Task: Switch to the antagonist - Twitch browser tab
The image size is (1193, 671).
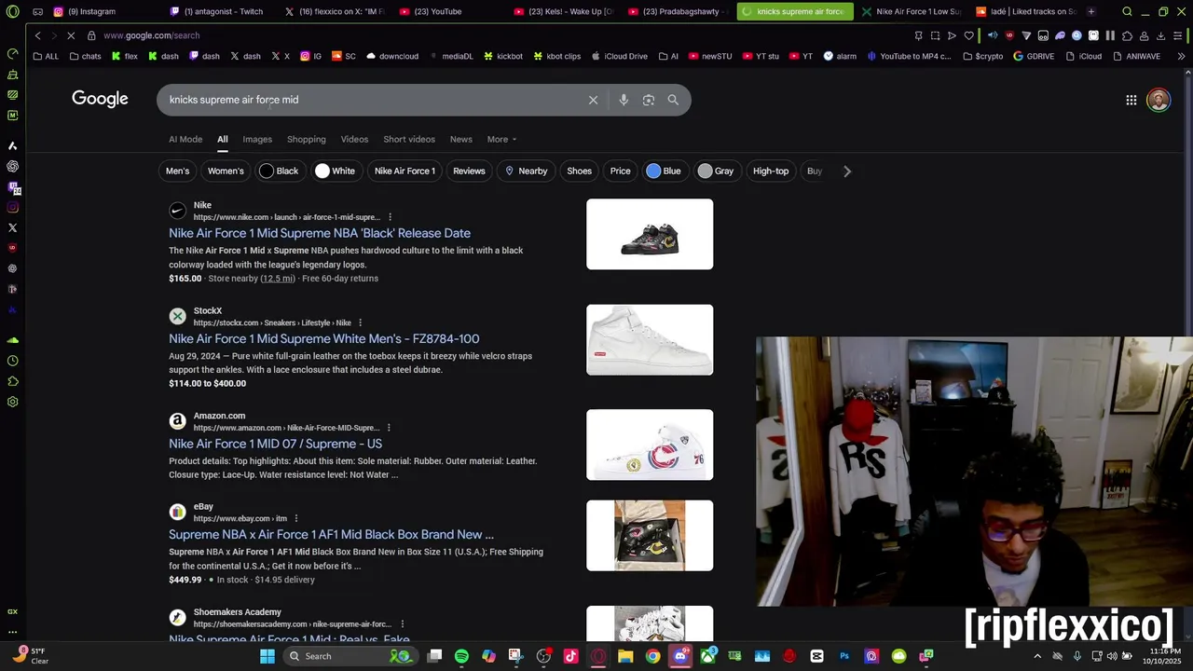Action: (x=217, y=11)
